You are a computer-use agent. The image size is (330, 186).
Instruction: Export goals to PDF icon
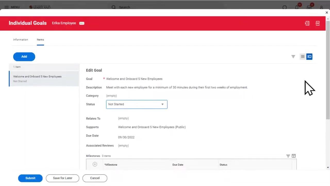(x=318, y=23)
